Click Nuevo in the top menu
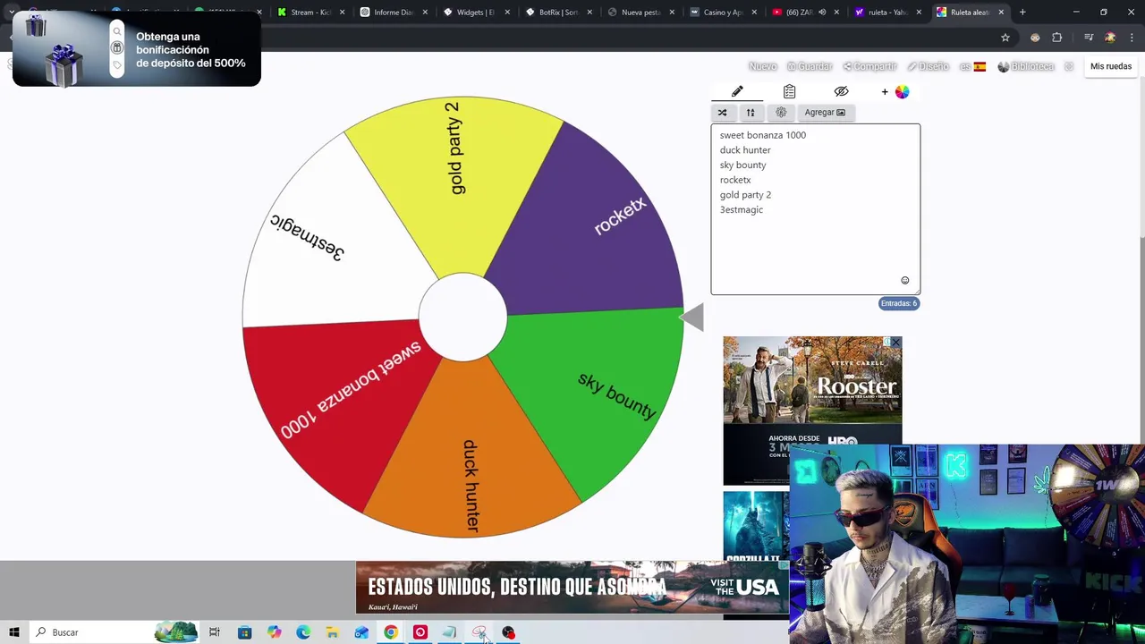 (762, 66)
